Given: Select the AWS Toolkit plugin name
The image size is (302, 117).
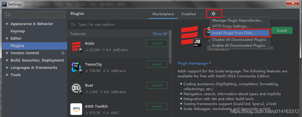Looking at the screenshot, I should tap(96, 106).
